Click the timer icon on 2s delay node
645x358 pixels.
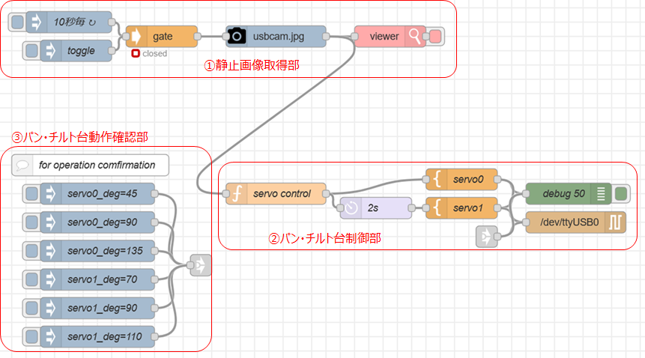click(351, 208)
